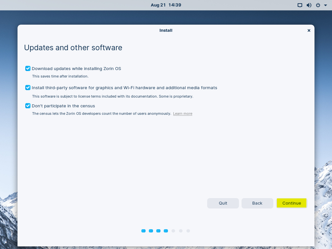The height and width of the screenshot is (249, 332).
Task: Click the license terms description text
Action: (113, 96)
